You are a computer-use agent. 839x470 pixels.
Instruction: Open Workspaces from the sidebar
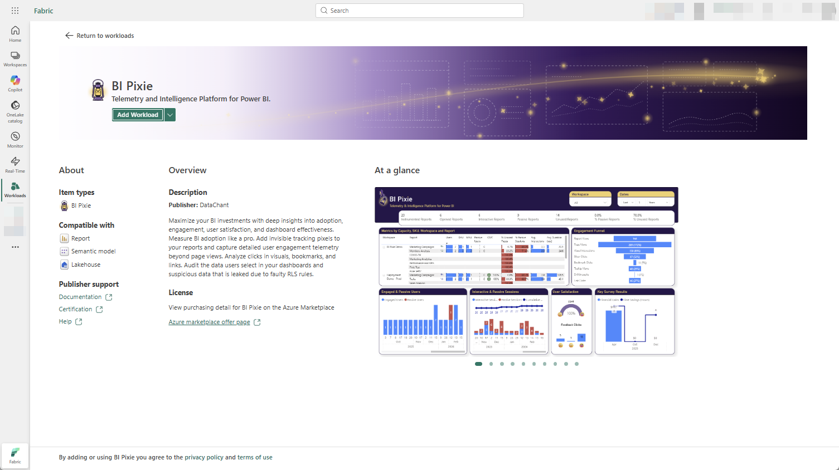click(15, 59)
